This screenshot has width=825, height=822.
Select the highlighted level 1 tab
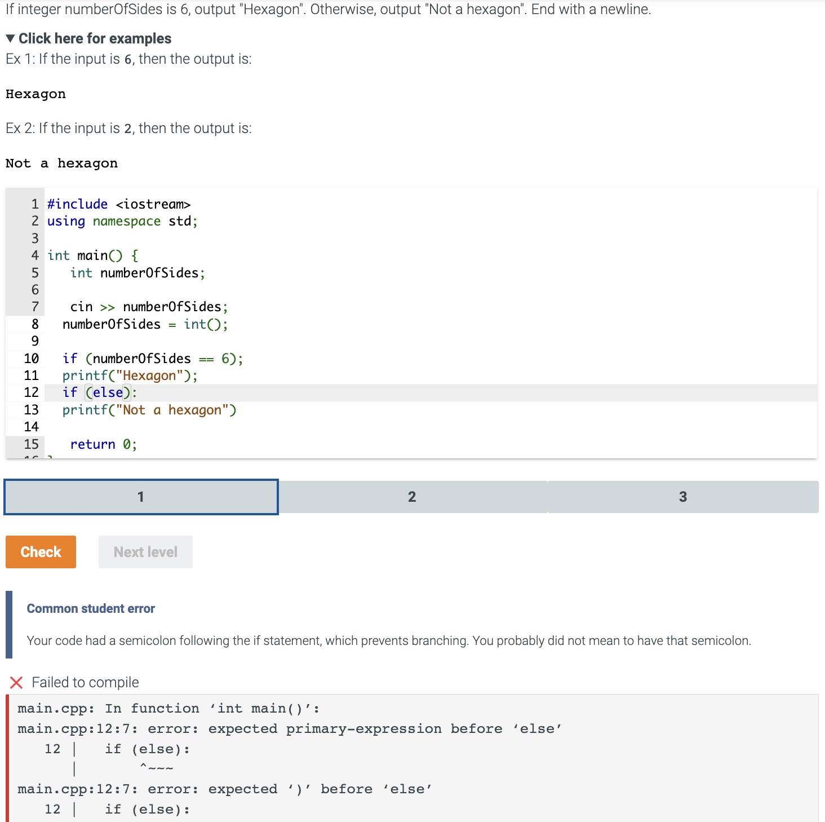(141, 497)
